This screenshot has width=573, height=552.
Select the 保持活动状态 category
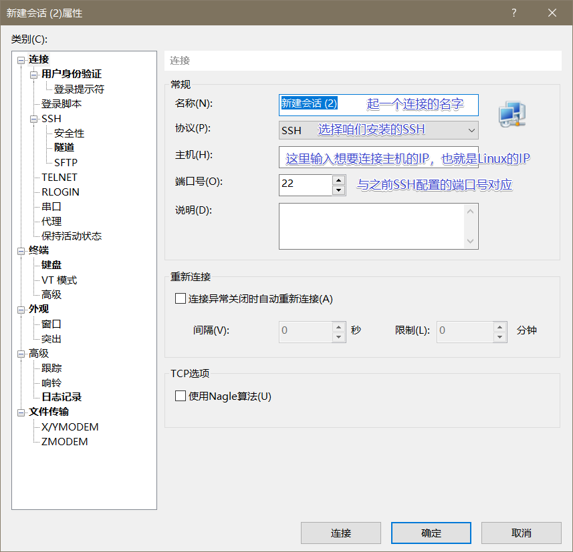[x=68, y=236]
